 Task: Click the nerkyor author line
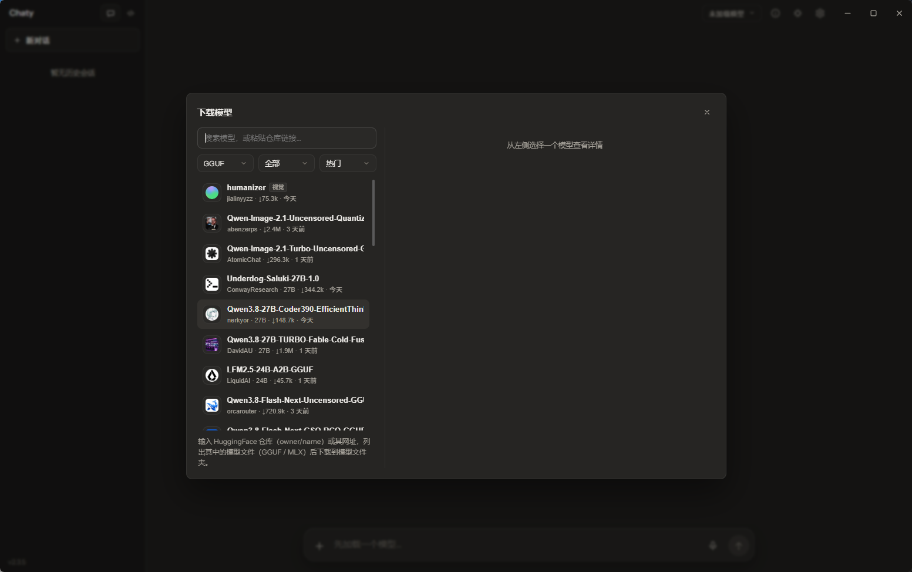(270, 320)
